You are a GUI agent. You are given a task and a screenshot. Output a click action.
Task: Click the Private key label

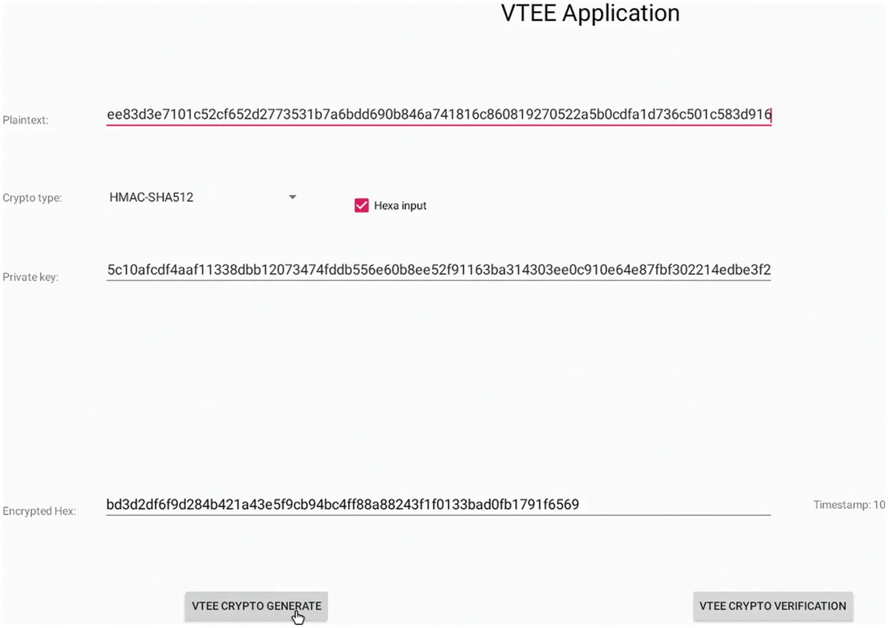pyautogui.click(x=30, y=277)
